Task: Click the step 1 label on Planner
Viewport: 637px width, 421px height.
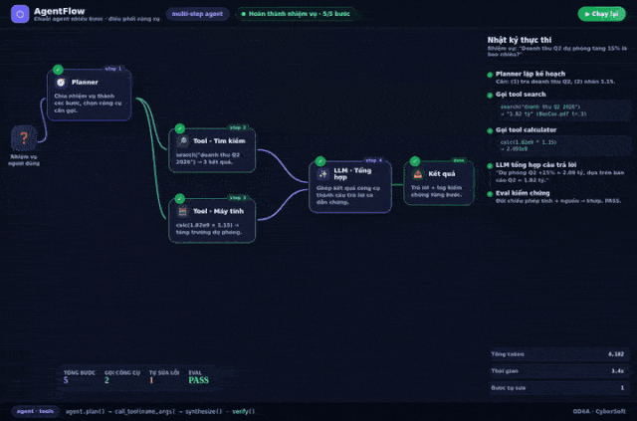Action: [x=112, y=69]
